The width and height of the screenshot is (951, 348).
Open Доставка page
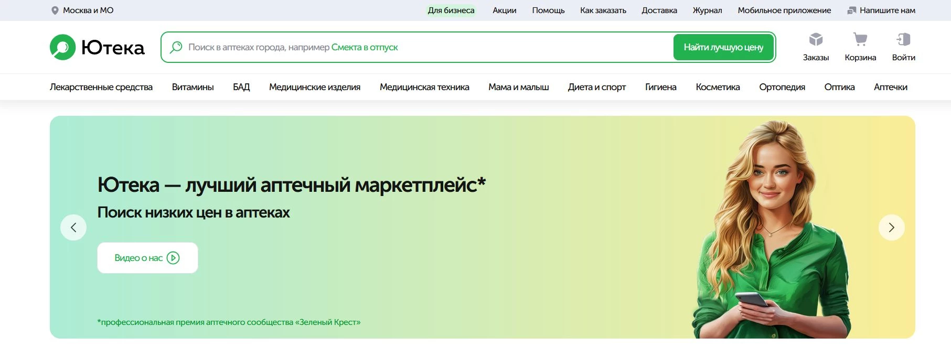(659, 10)
